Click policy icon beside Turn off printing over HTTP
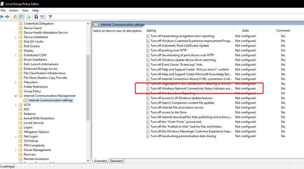304x169 pixels. 148,50
